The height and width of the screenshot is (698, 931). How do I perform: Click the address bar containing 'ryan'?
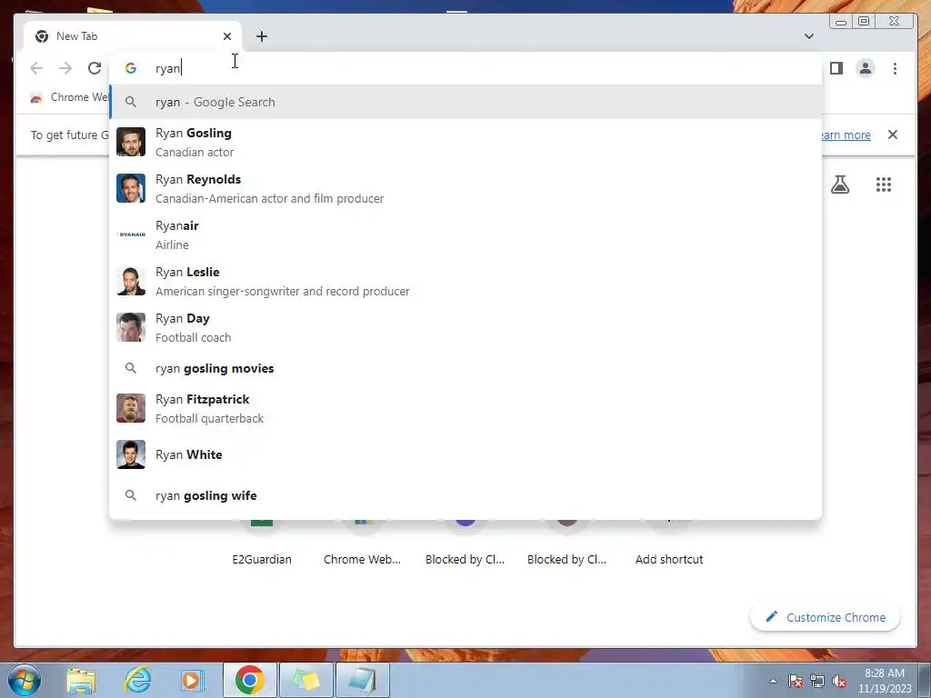[x=465, y=68]
